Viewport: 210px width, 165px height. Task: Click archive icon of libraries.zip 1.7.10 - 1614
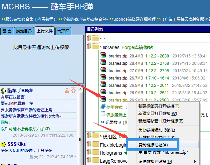click(x=103, y=77)
